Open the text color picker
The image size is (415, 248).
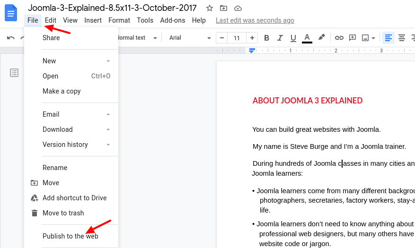pyautogui.click(x=307, y=38)
